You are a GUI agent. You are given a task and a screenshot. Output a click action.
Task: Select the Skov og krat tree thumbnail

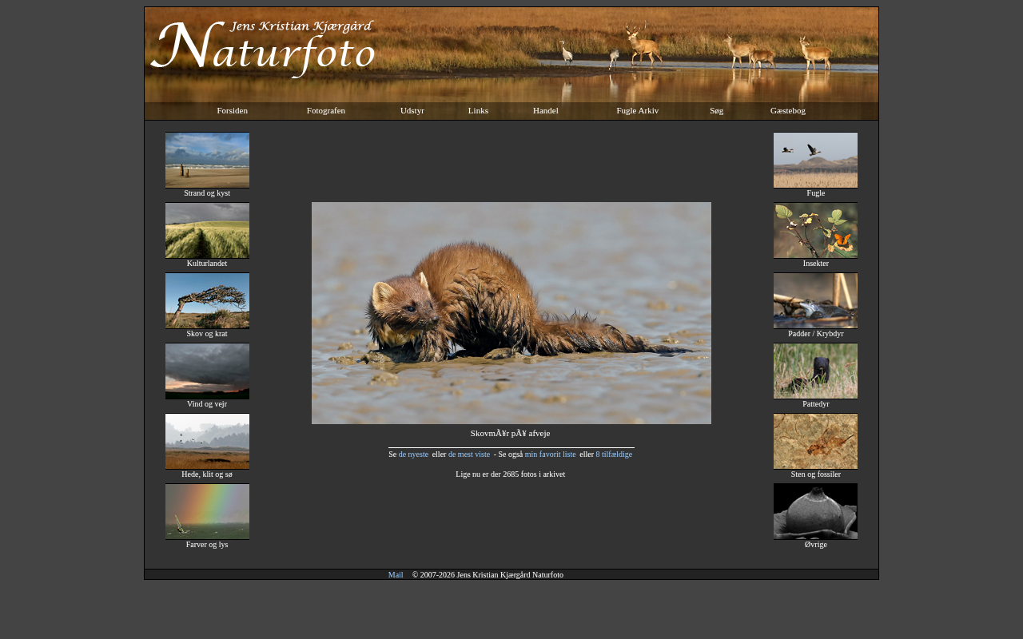coord(207,300)
